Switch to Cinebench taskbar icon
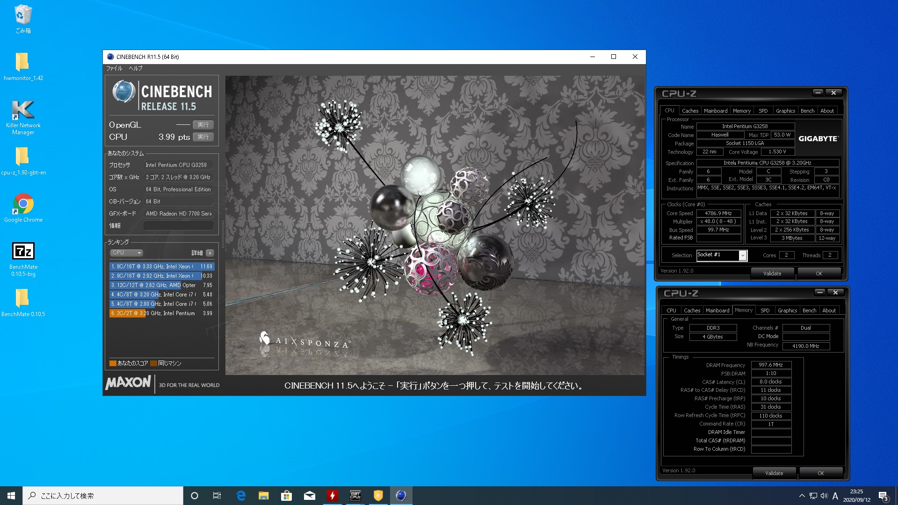898x505 pixels. [401, 496]
